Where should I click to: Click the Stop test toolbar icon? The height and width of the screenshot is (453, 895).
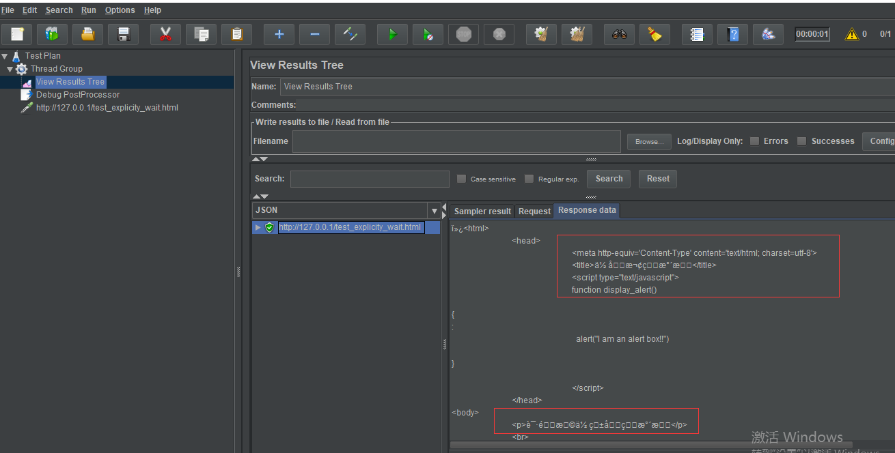point(463,34)
